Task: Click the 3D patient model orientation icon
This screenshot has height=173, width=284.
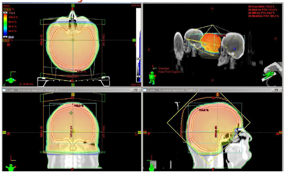Action: point(152,77)
